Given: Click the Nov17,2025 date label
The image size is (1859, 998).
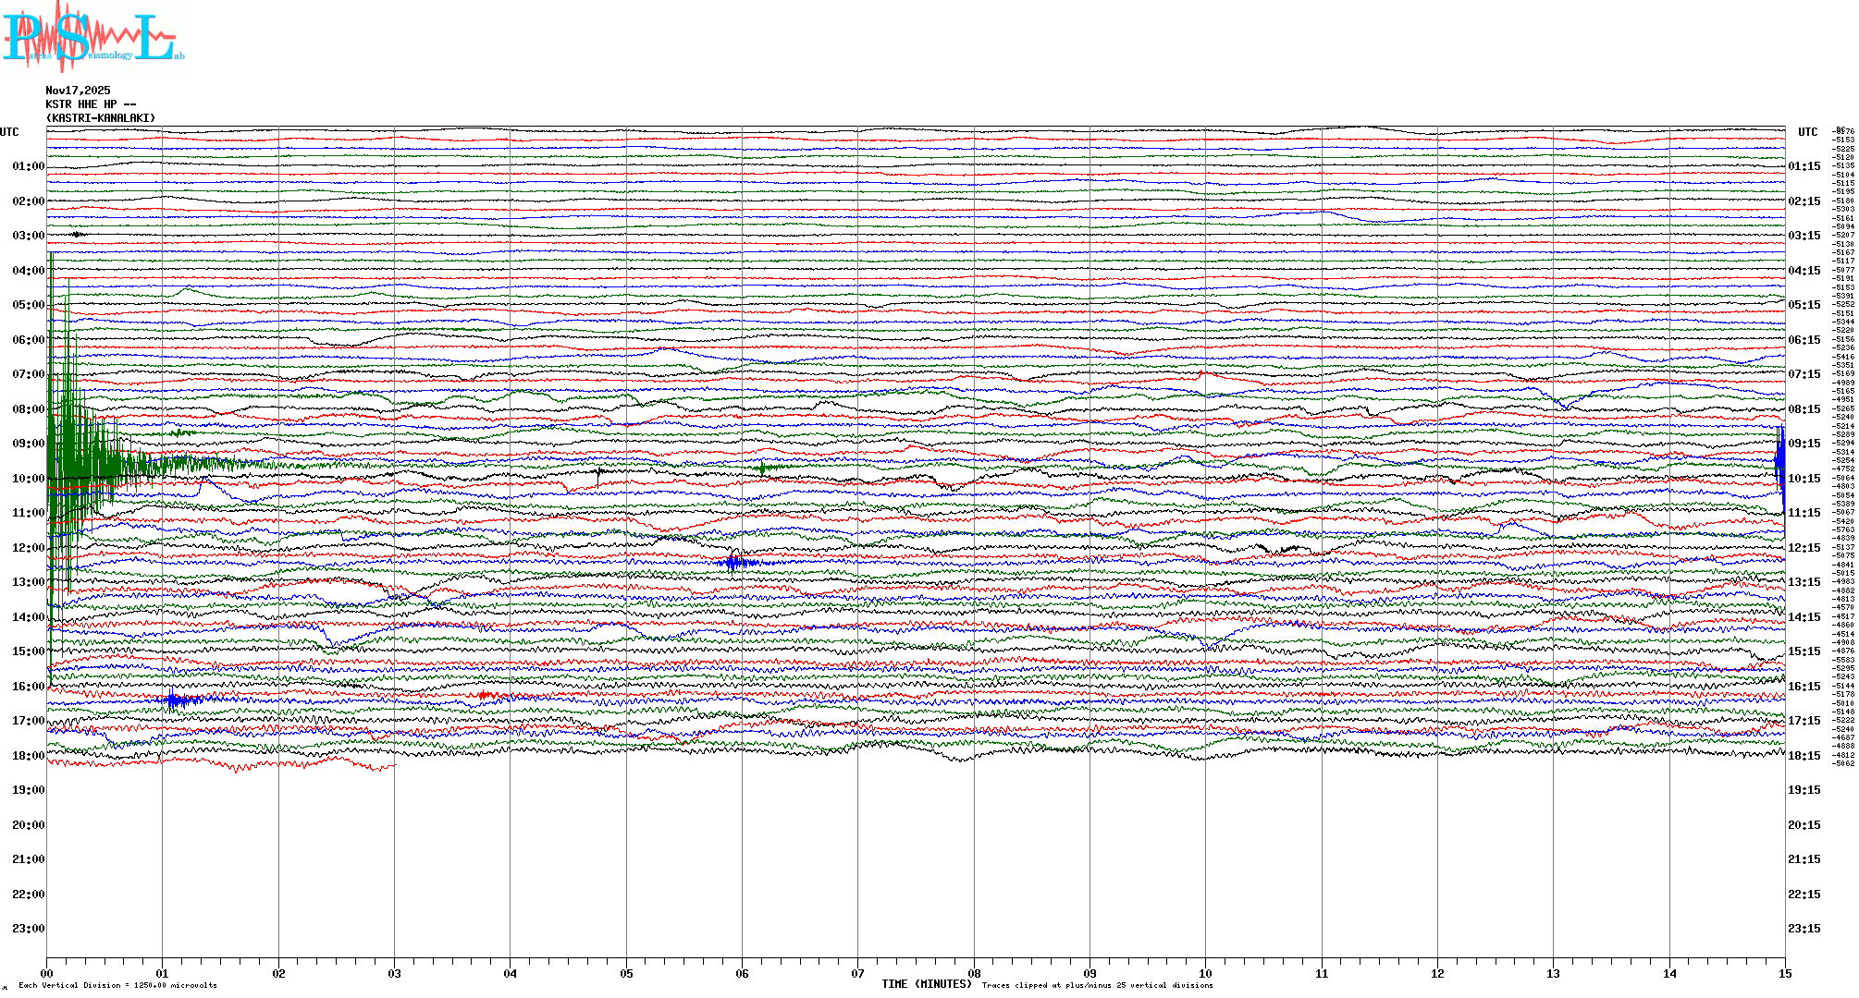Looking at the screenshot, I should click(x=78, y=91).
